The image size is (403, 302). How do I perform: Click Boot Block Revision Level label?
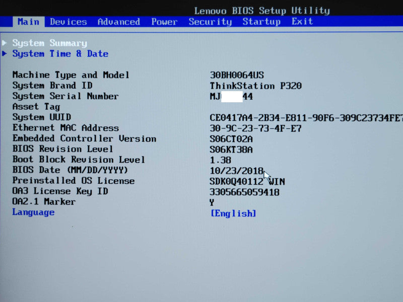[x=79, y=159]
